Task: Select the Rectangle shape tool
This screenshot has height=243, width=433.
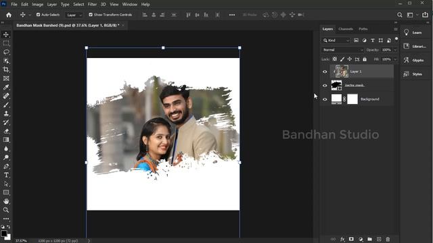Action: (x=6, y=192)
